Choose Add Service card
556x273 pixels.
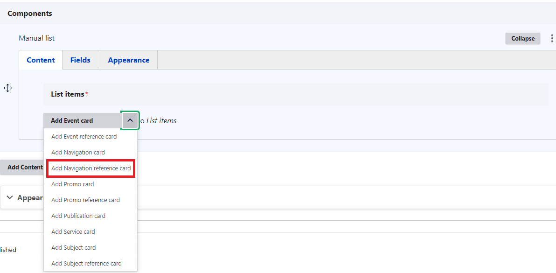click(x=73, y=232)
